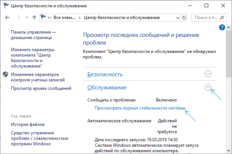Screen dimensions: 232x154
Task: Open Средство устранения проблем с совместимостью link
Action: [x=40, y=138]
